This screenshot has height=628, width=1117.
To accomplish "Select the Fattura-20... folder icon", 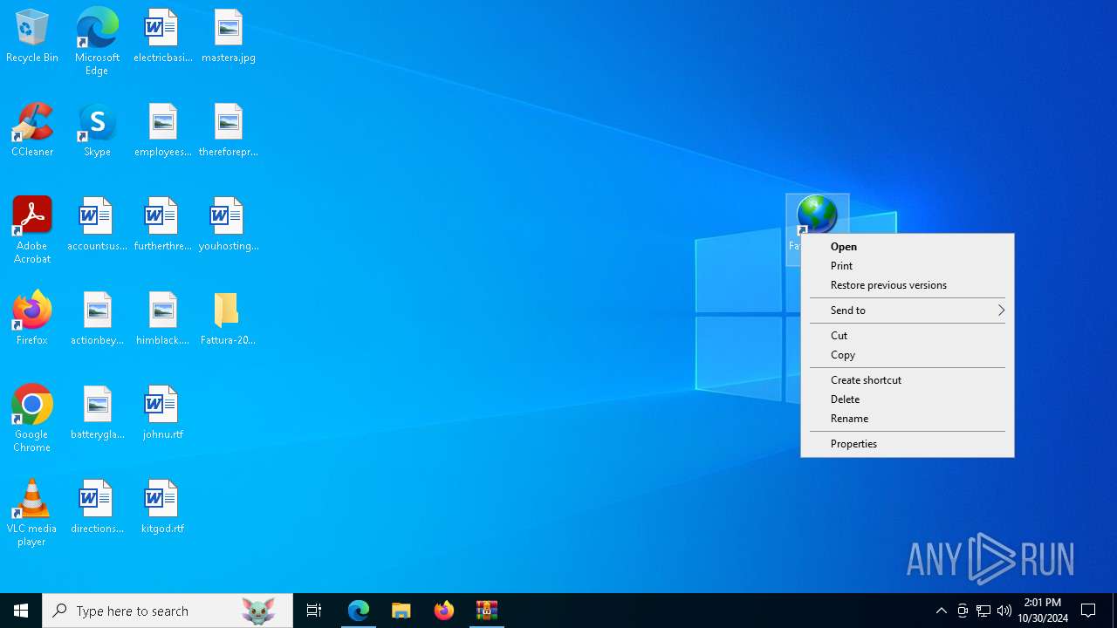I will (228, 319).
